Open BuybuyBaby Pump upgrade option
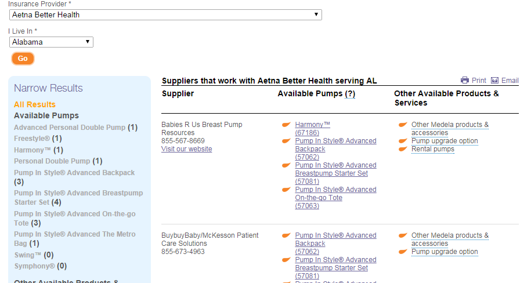Screen dimensions: 531x283 coord(445,252)
